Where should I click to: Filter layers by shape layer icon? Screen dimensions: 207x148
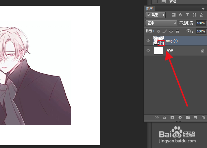click(x=194, y=15)
